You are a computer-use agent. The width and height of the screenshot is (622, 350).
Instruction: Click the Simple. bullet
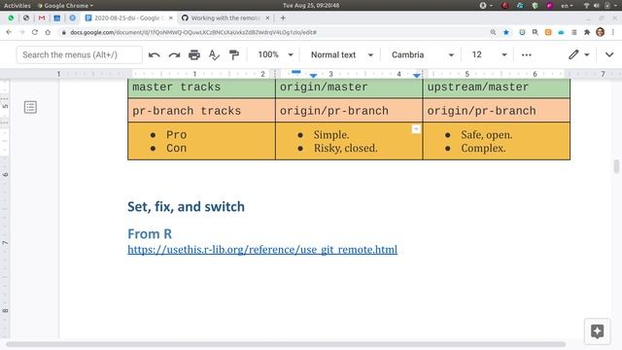coord(331,135)
